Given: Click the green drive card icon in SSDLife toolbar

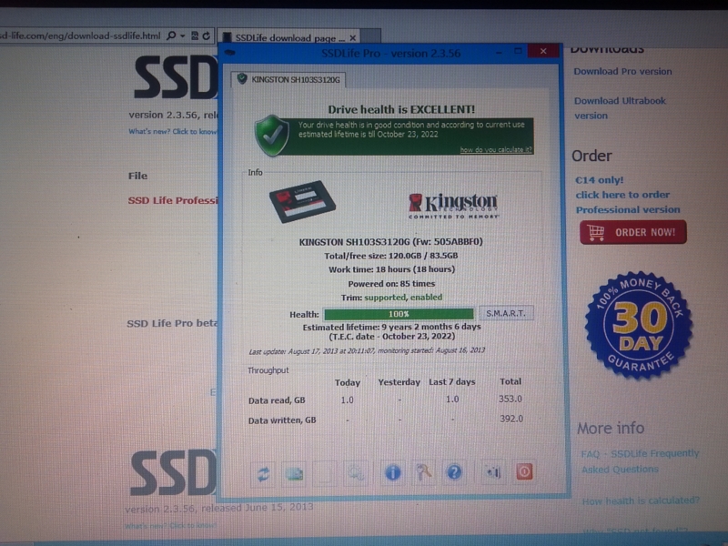Looking at the screenshot, I should [x=294, y=473].
